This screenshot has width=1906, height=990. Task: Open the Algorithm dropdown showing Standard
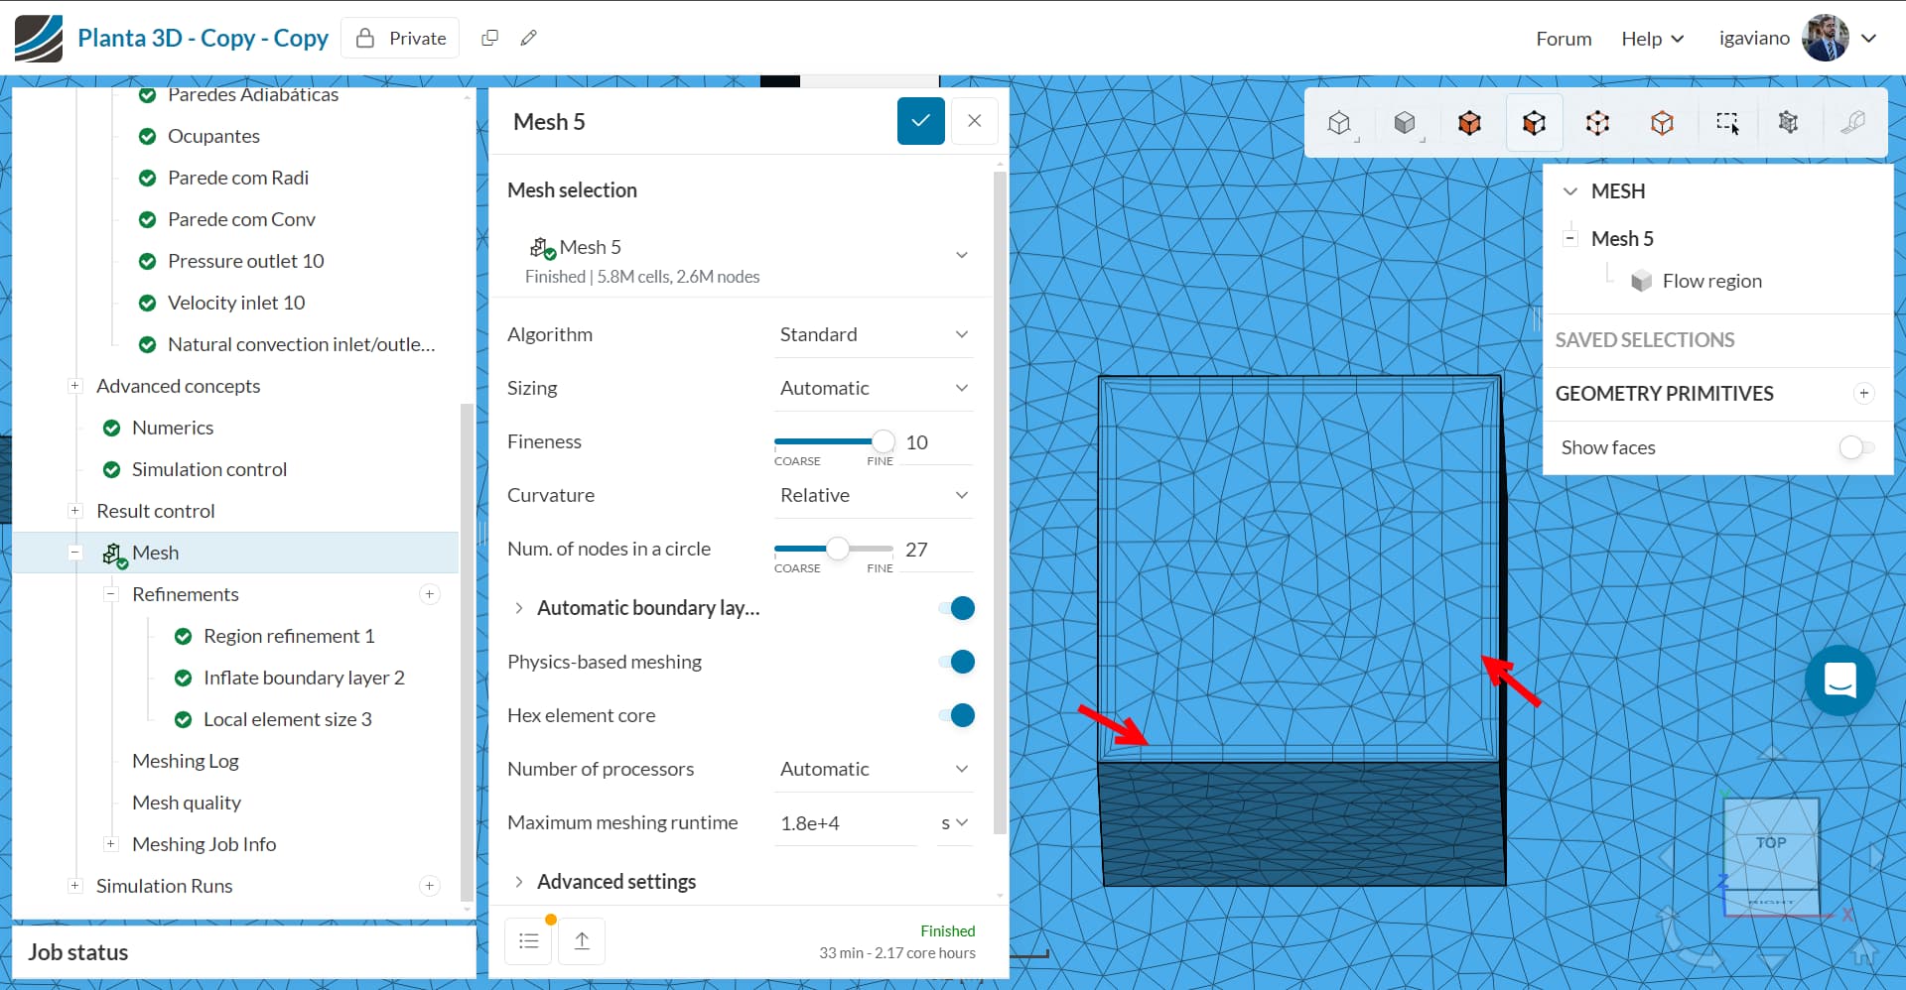point(874,334)
